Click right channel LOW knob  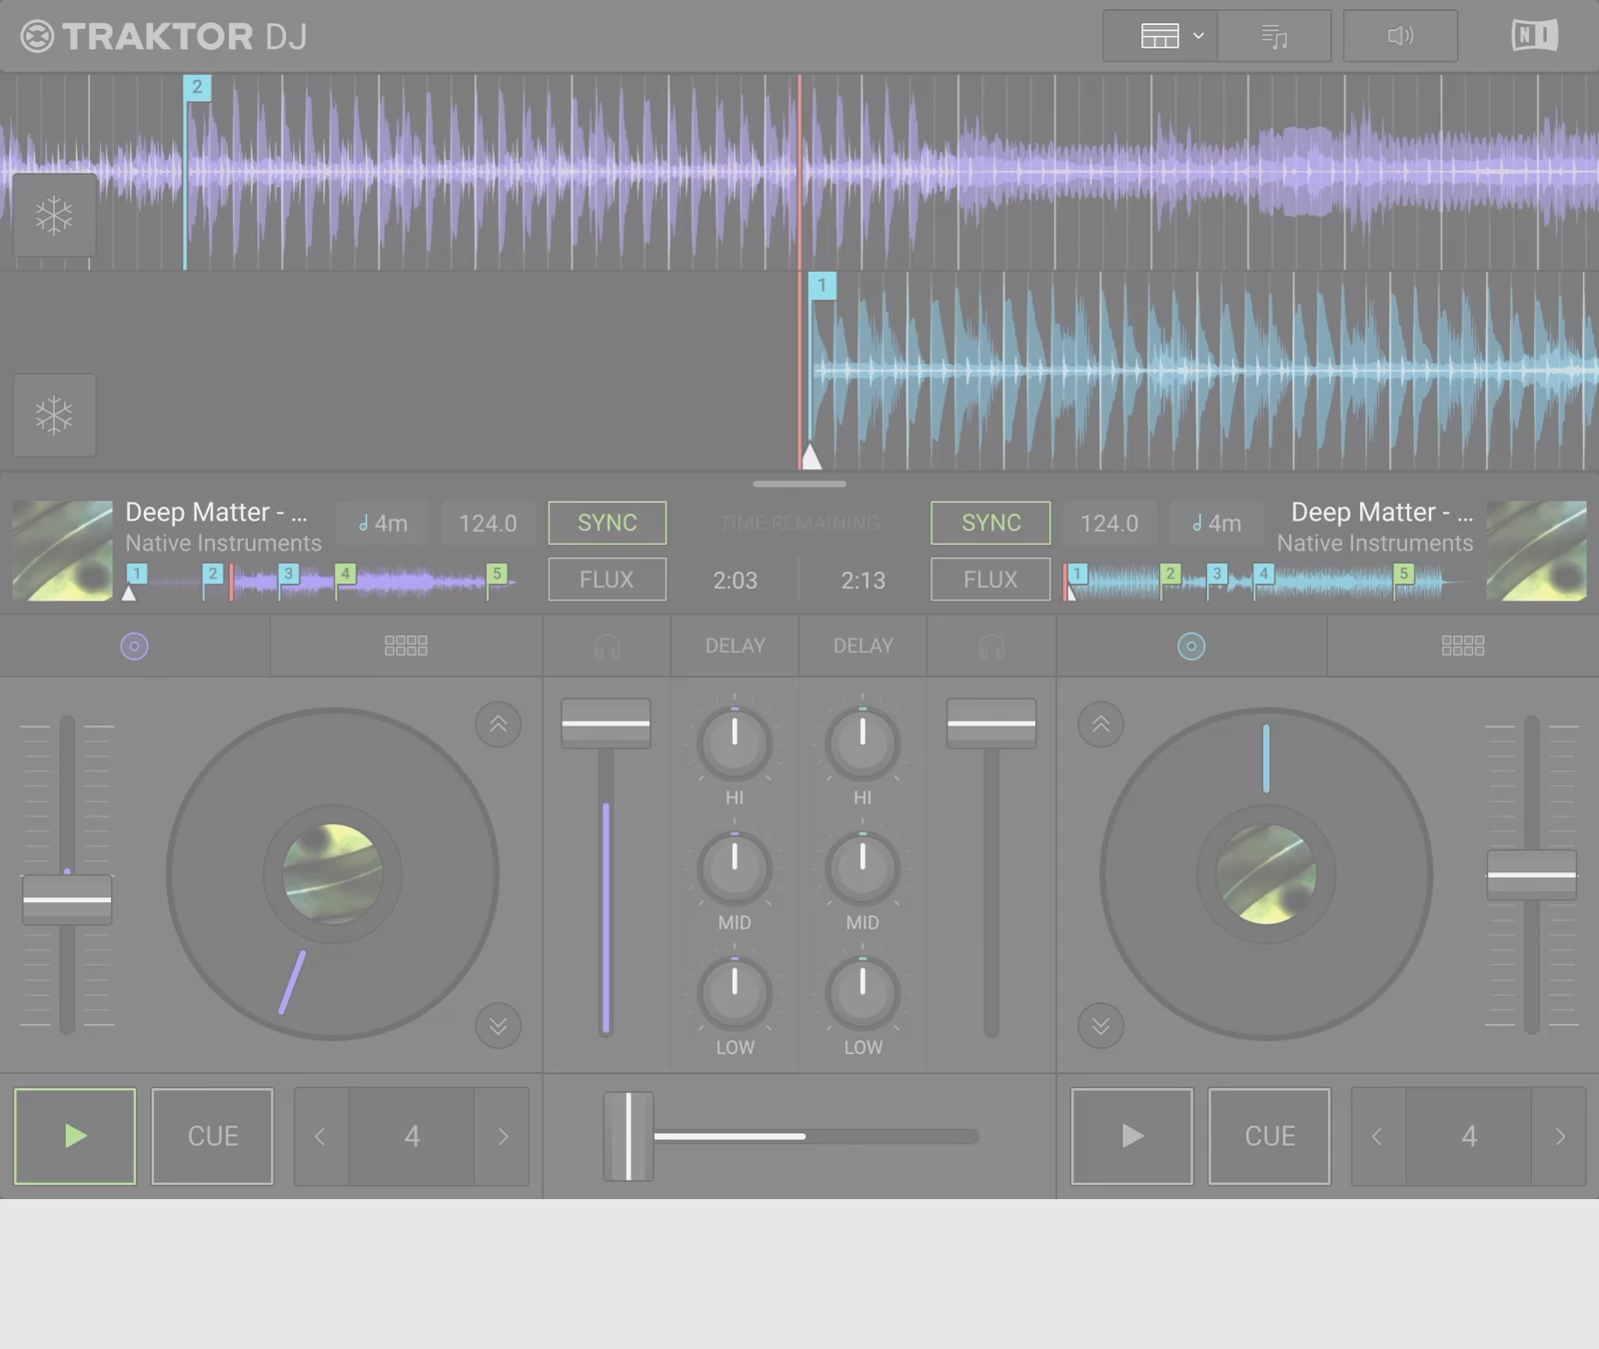tap(862, 993)
